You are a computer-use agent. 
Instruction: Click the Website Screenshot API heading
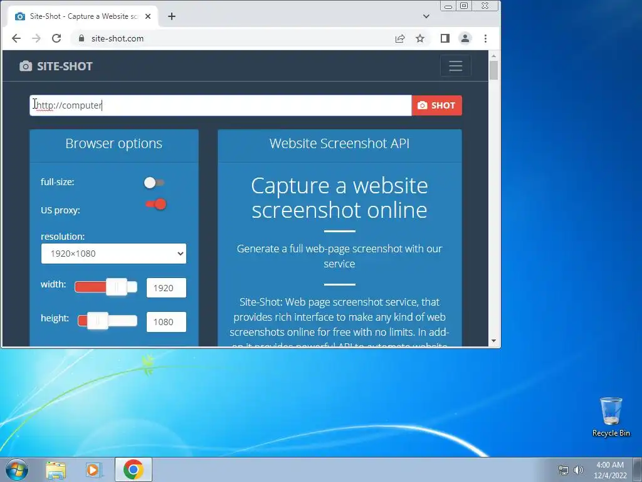[x=339, y=144]
